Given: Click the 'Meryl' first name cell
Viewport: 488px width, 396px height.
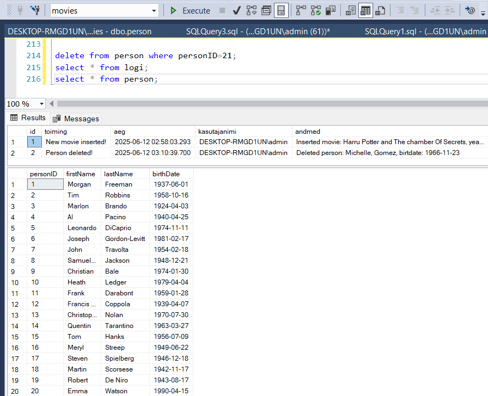Looking at the screenshot, I should (x=82, y=348).
